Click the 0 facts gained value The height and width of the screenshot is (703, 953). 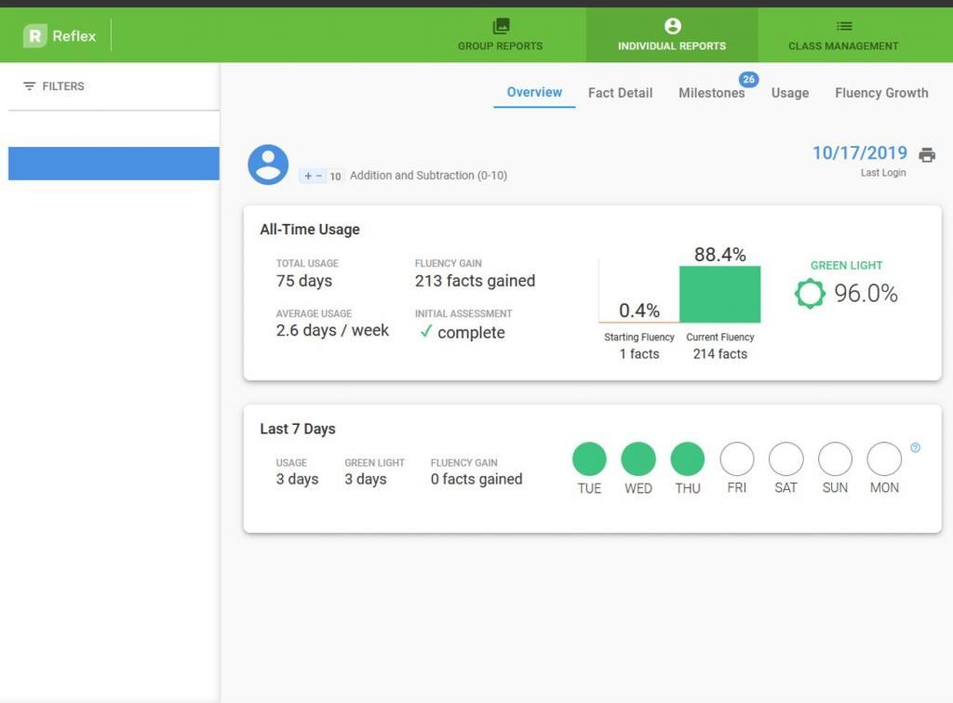tap(476, 479)
